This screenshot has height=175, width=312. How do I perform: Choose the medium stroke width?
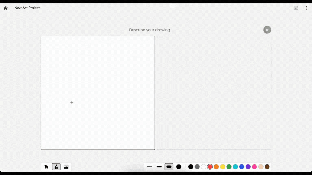point(159,167)
